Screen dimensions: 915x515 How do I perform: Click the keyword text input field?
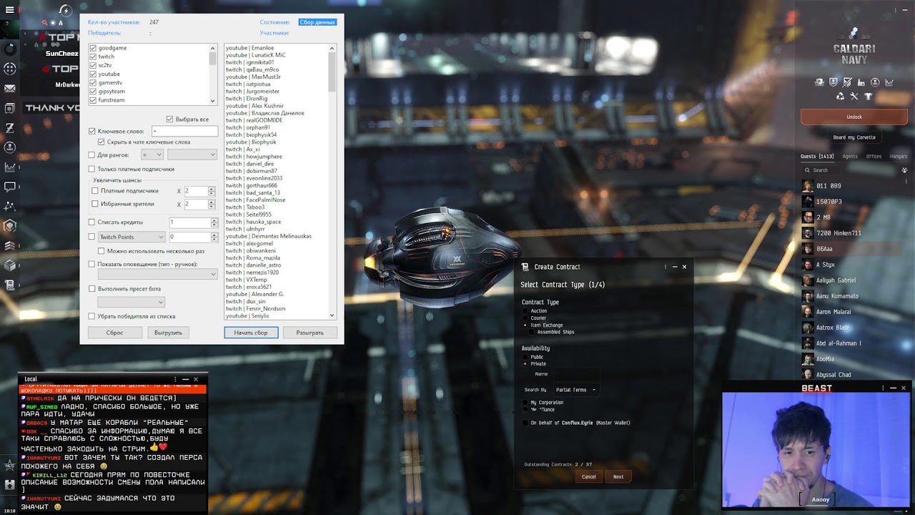pos(184,131)
